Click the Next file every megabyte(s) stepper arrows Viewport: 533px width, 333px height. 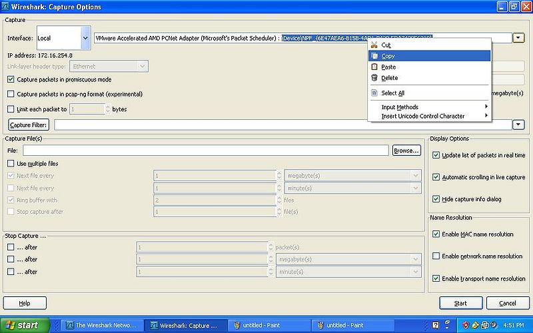[x=279, y=176]
